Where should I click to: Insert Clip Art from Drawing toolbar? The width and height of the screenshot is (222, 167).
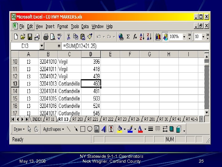(x=111, y=129)
